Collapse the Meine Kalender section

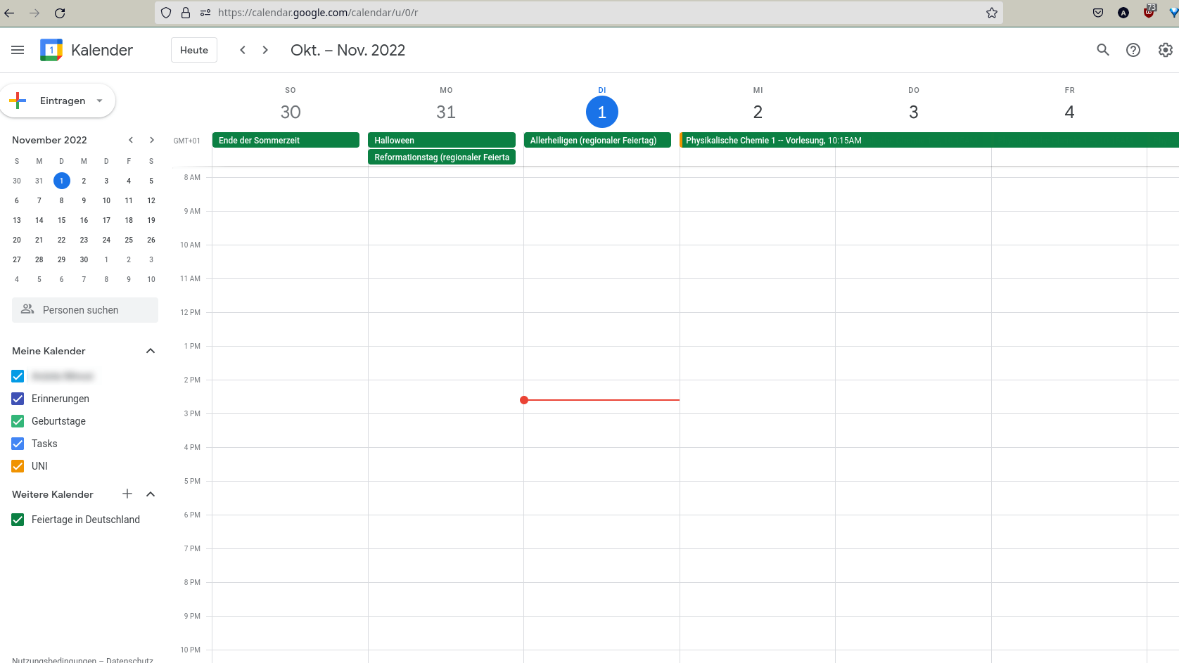(151, 351)
